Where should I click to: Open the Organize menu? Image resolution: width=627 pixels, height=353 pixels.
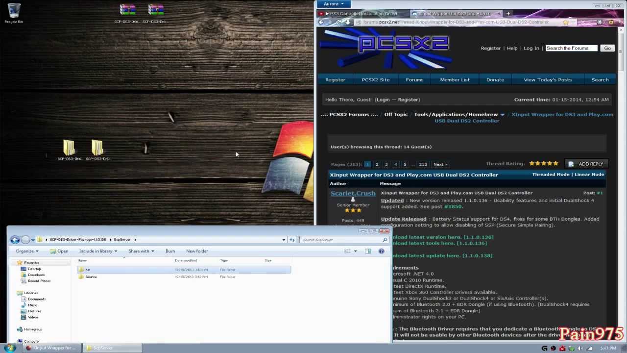(x=27, y=251)
